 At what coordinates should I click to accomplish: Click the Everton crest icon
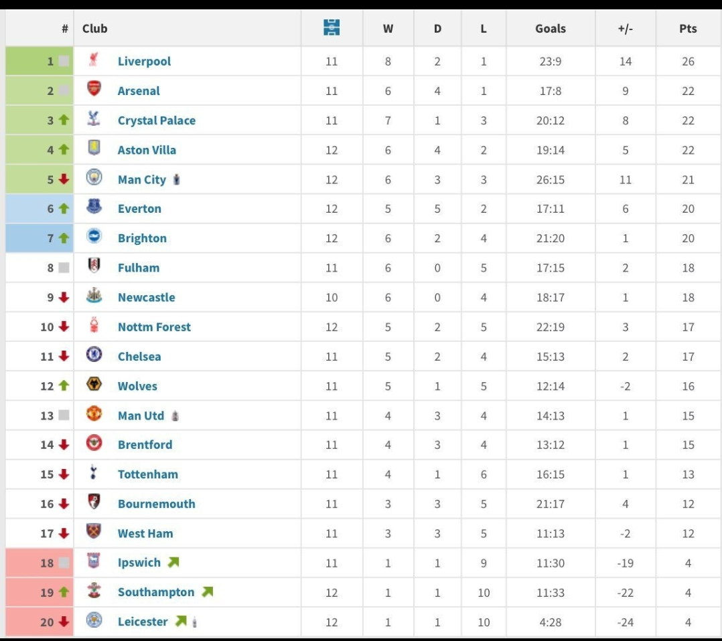tap(94, 208)
